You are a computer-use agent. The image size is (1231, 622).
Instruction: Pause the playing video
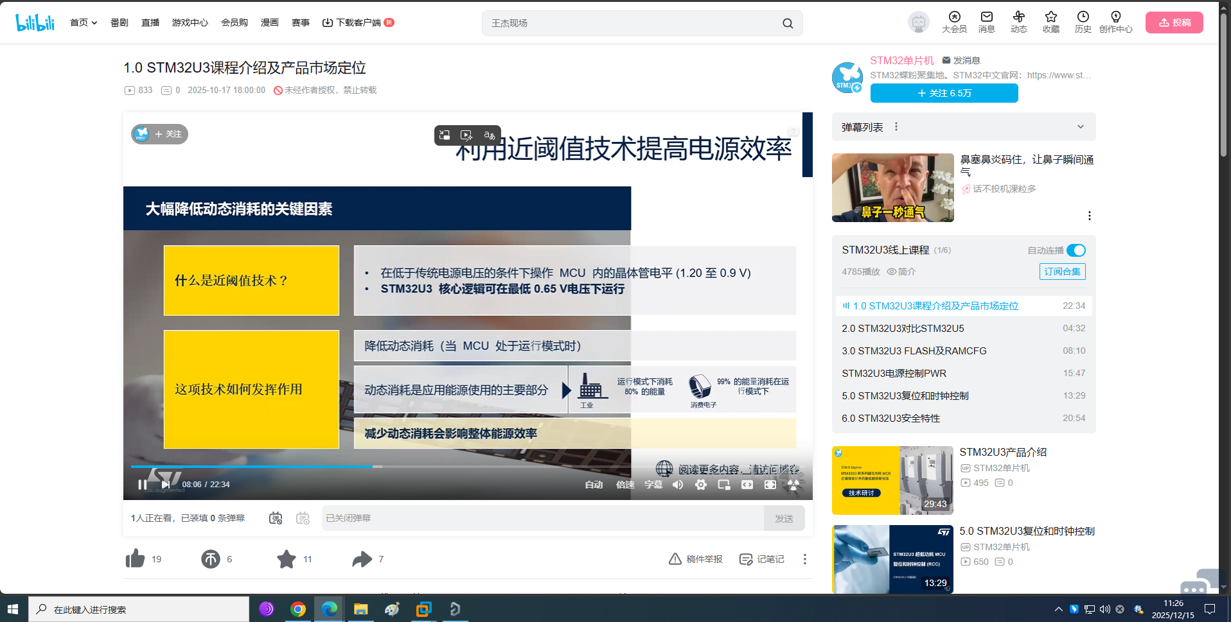tap(142, 485)
